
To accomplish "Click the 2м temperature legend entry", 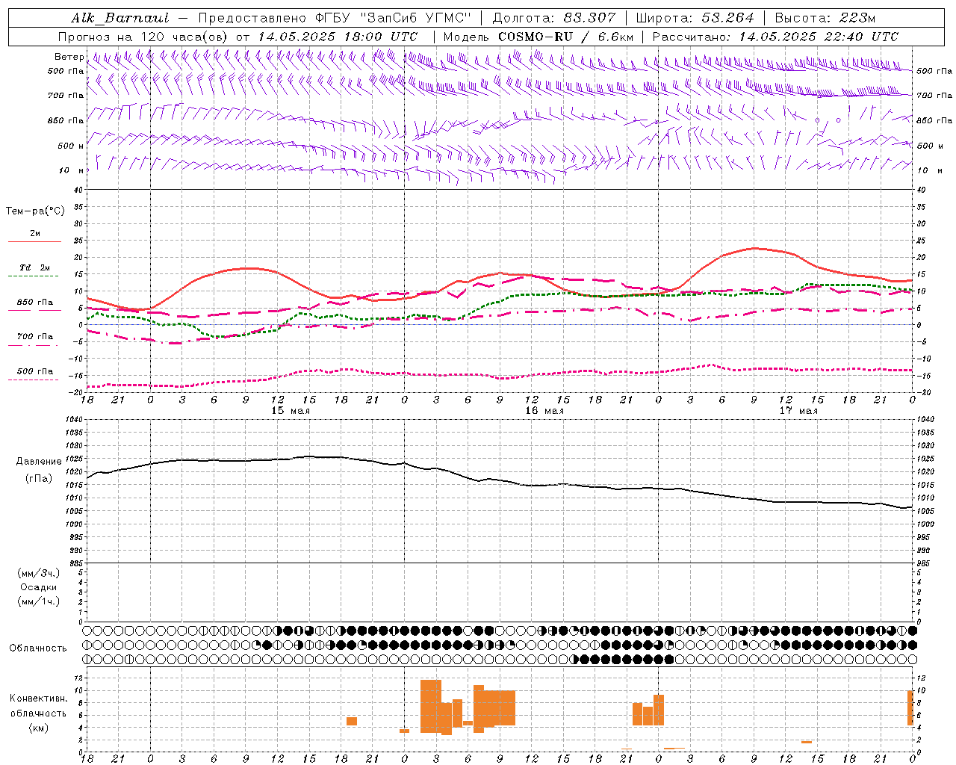I will (35, 234).
